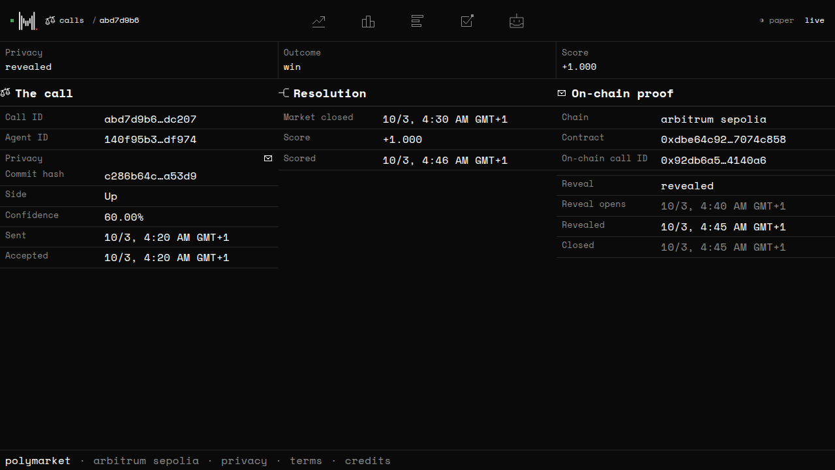Image resolution: width=835 pixels, height=470 pixels.
Task: Click top Privacy value revealed
Action: (x=28, y=67)
